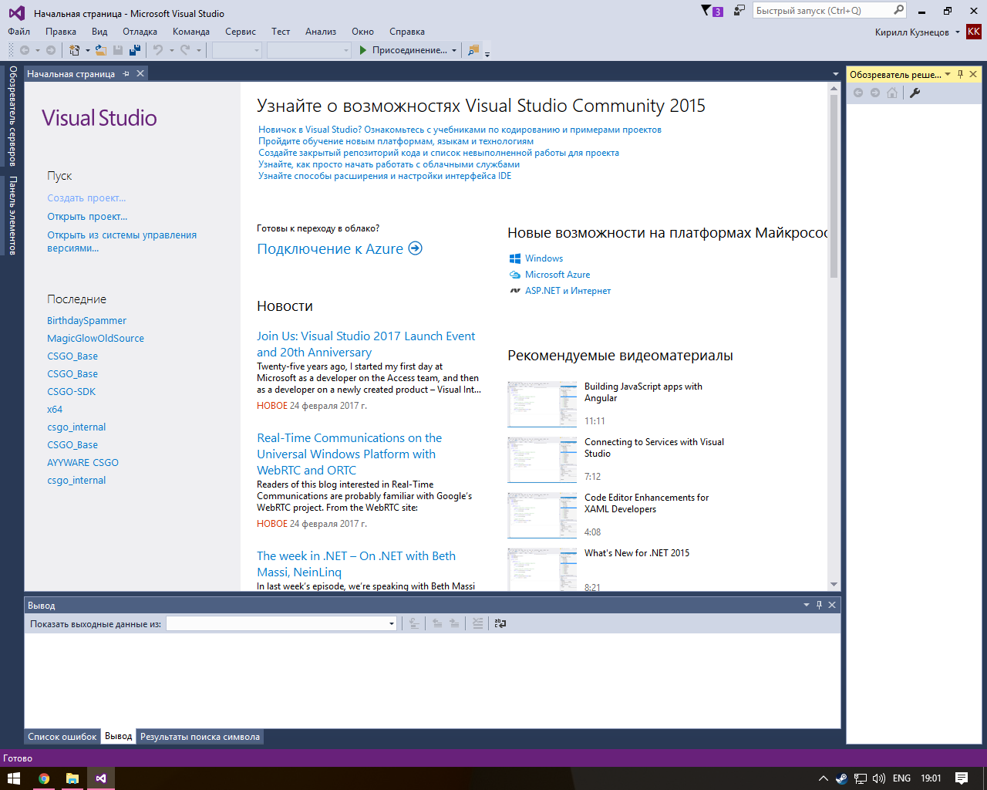Switch to the Список ошибок tab

[x=62, y=737]
